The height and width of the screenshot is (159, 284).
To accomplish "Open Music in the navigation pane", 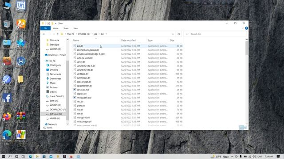I will click(x=52, y=83).
